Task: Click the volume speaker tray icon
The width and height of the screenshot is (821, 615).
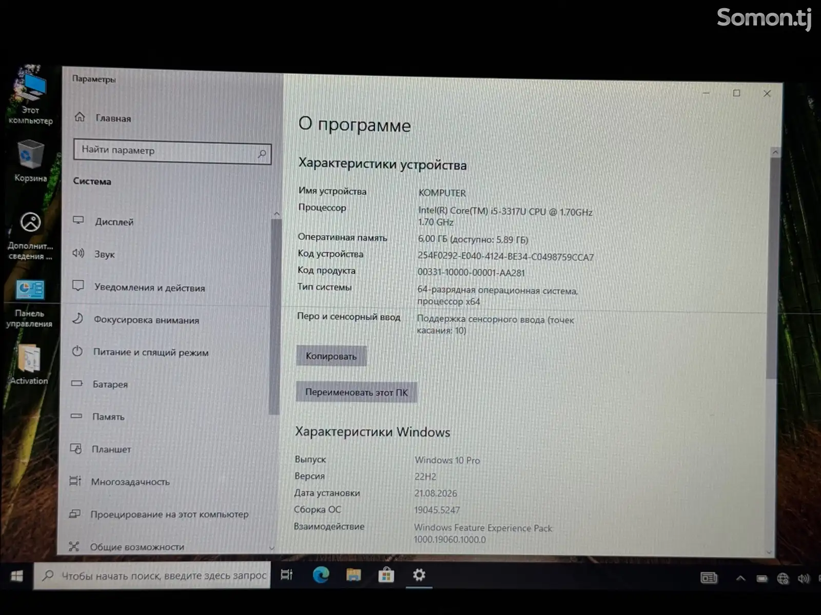Action: coord(804,579)
